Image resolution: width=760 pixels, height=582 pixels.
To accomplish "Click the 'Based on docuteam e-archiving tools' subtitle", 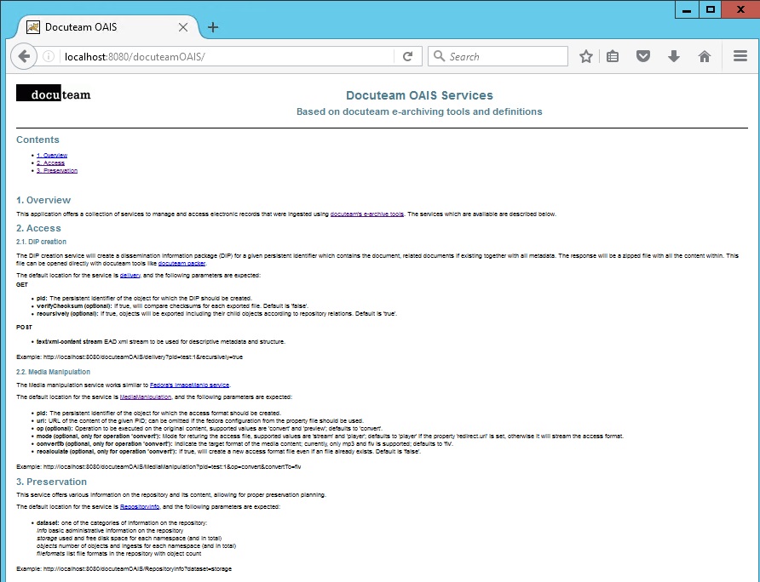I will (x=419, y=111).
